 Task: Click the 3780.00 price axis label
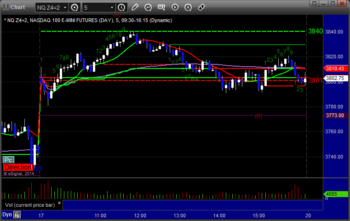(x=334, y=107)
